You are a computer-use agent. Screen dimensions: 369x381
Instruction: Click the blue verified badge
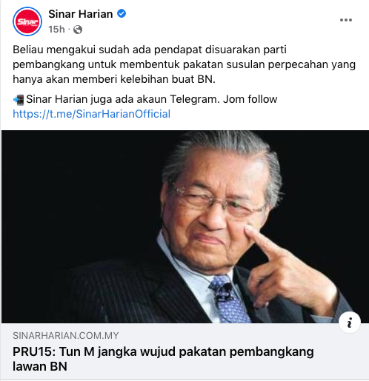122,13
